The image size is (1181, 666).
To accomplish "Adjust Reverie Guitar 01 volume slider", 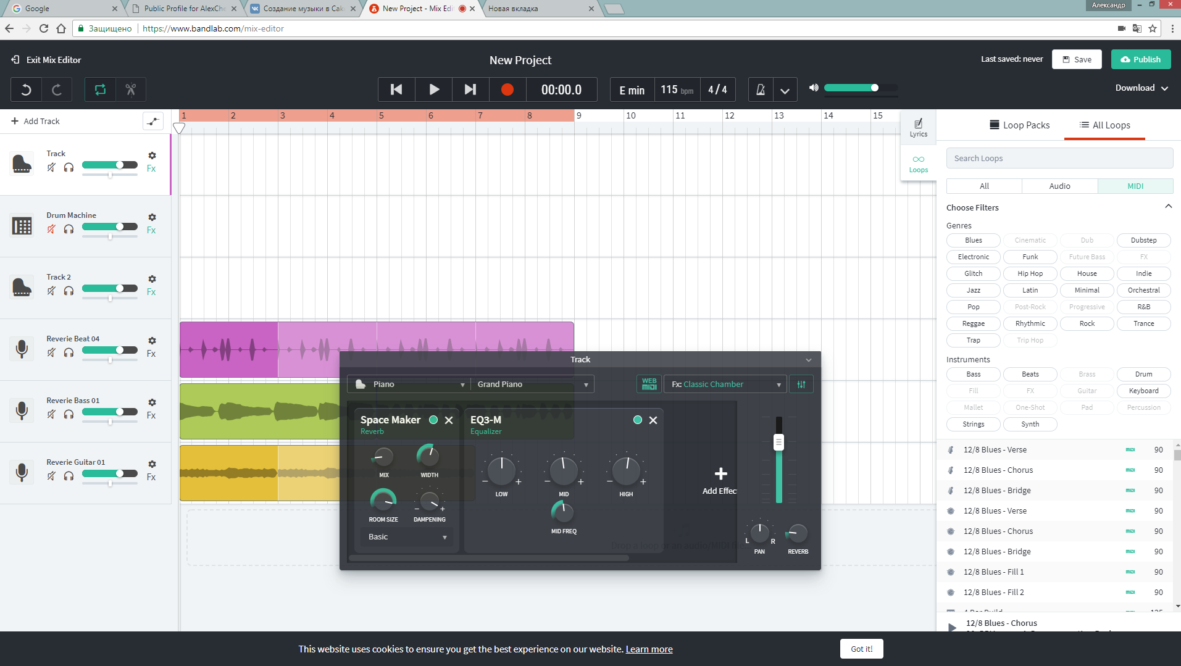I will 110,473.
